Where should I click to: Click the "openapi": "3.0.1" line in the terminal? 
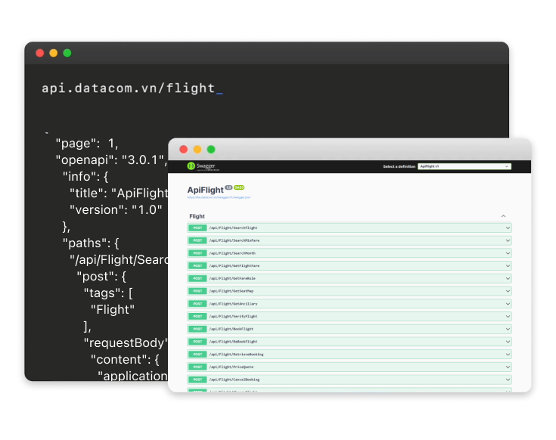coord(111,160)
